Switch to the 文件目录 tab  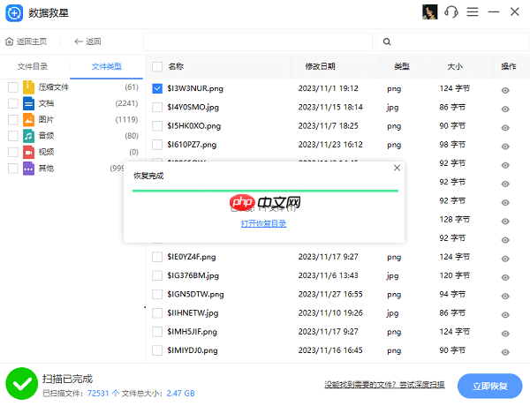tap(33, 66)
